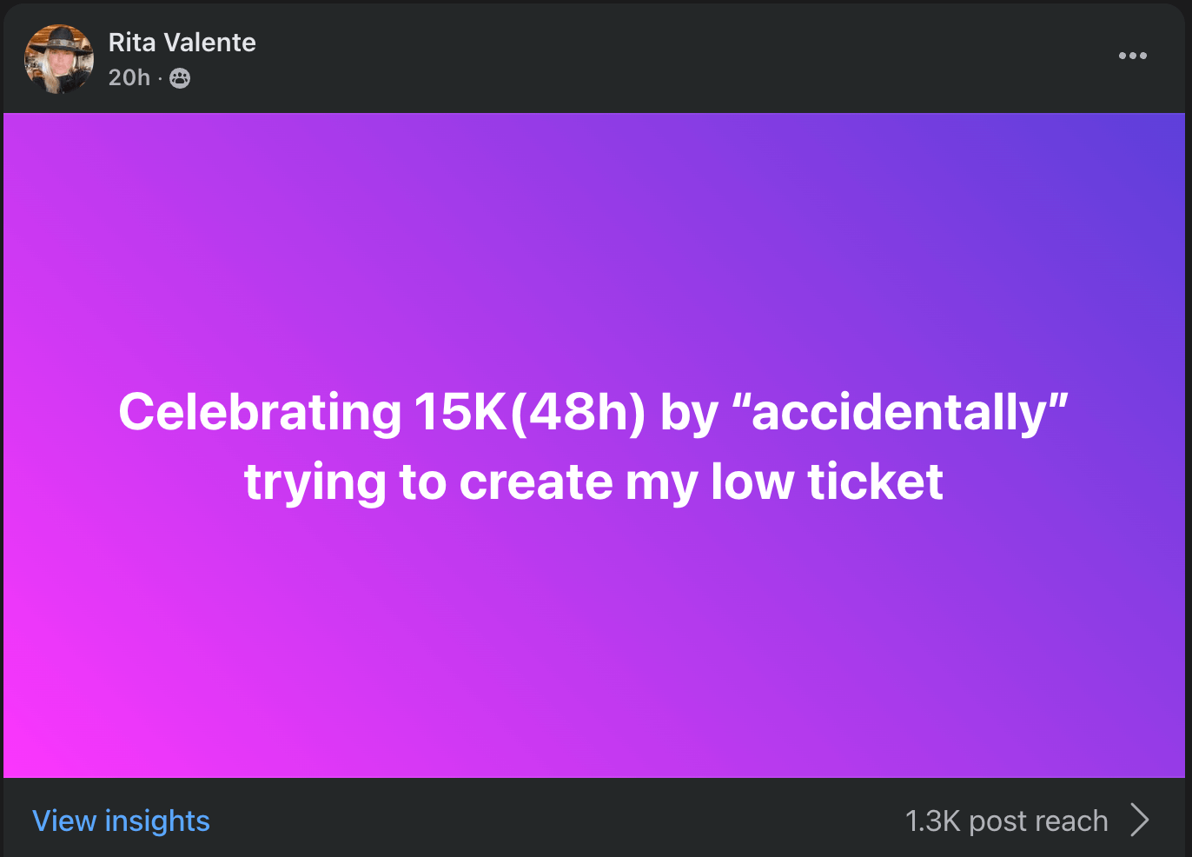Open Rita Valente's profile picture
1192x857 pixels.
click(x=59, y=59)
